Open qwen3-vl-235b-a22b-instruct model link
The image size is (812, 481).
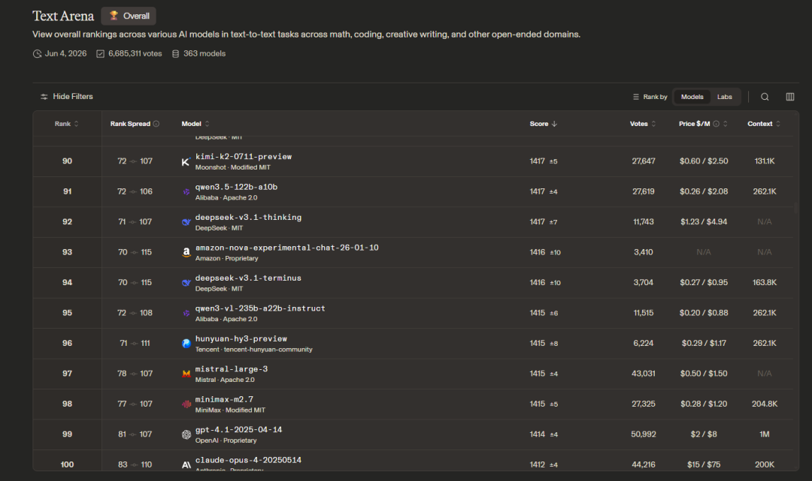point(260,308)
